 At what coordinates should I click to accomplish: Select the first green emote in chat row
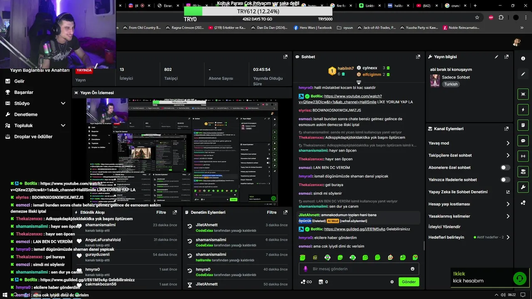click(x=303, y=257)
